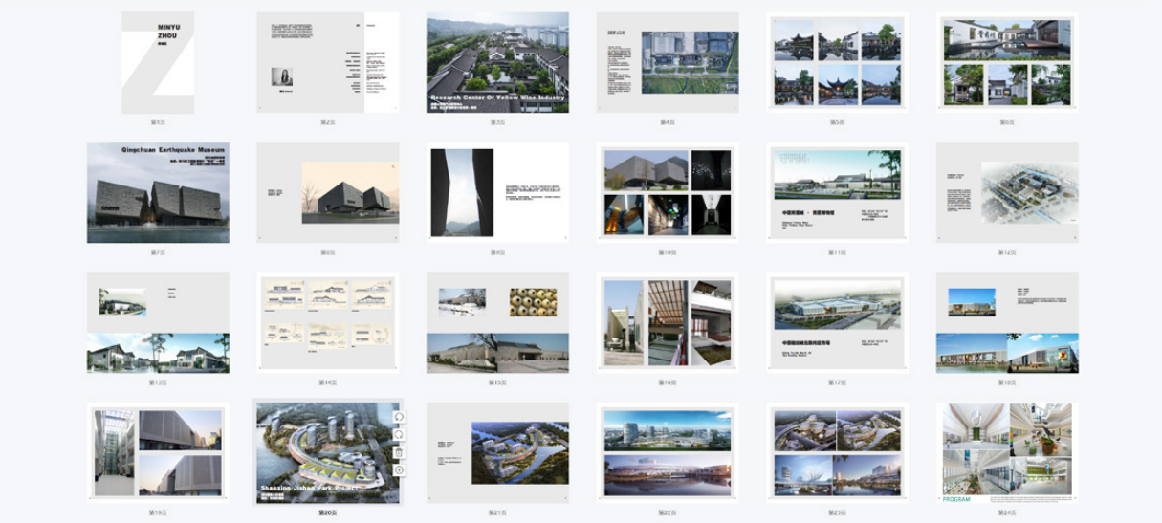
Task: Select page 18 thumbnail with market street renderings
Action: (x=1007, y=323)
